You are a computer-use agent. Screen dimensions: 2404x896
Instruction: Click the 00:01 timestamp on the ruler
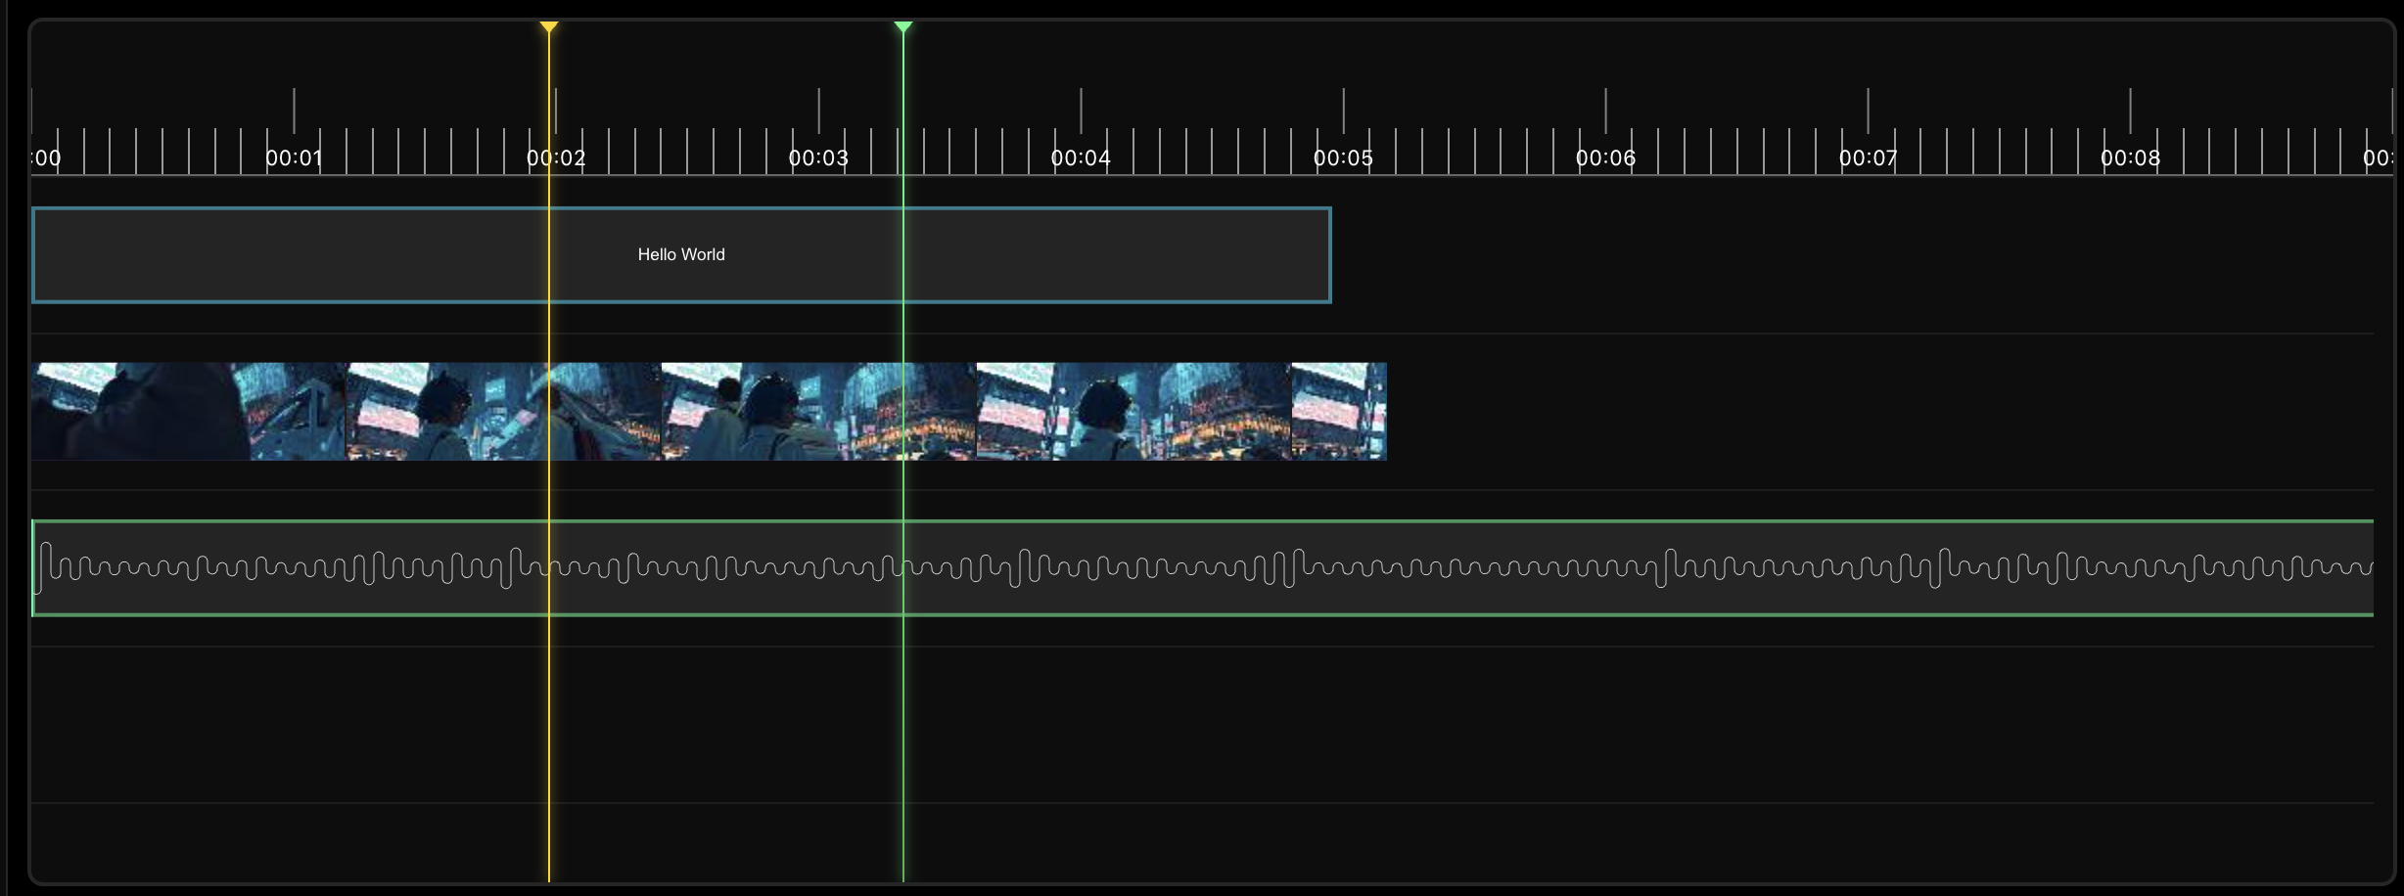[x=296, y=157]
